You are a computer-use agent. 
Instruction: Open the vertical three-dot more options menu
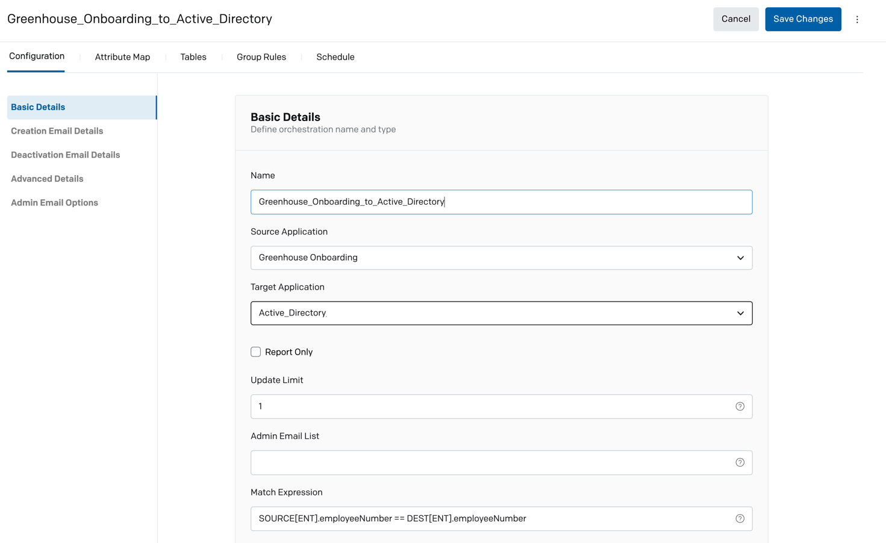(857, 19)
